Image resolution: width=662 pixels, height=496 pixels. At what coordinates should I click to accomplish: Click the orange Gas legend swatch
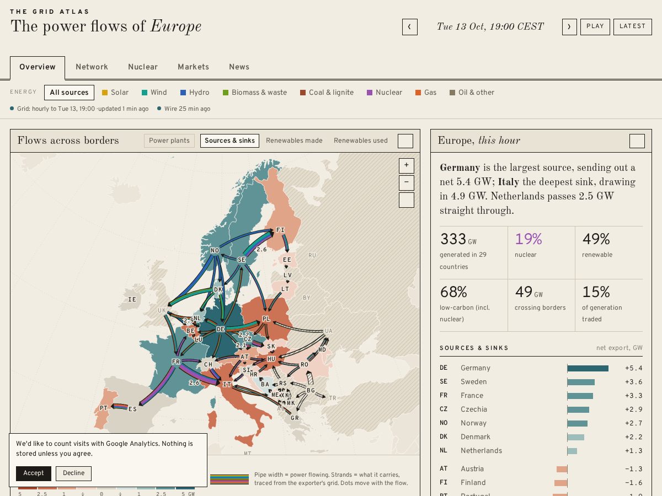[x=418, y=93]
